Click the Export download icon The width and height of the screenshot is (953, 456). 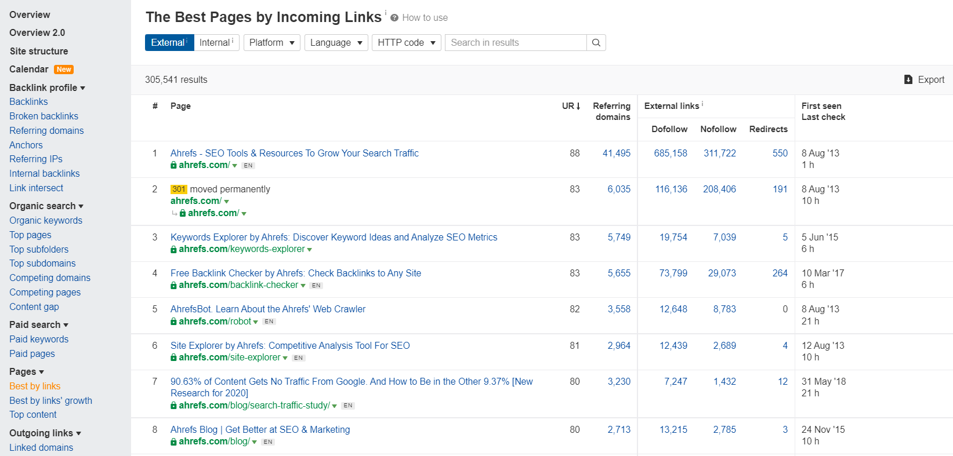coord(908,80)
